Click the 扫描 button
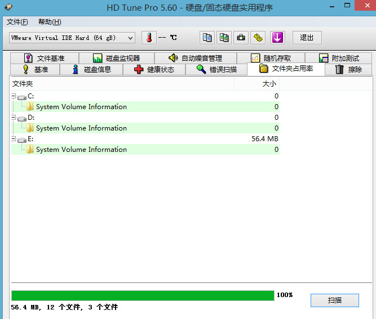Image resolution: width=376 pixels, height=319 pixels. 334,300
